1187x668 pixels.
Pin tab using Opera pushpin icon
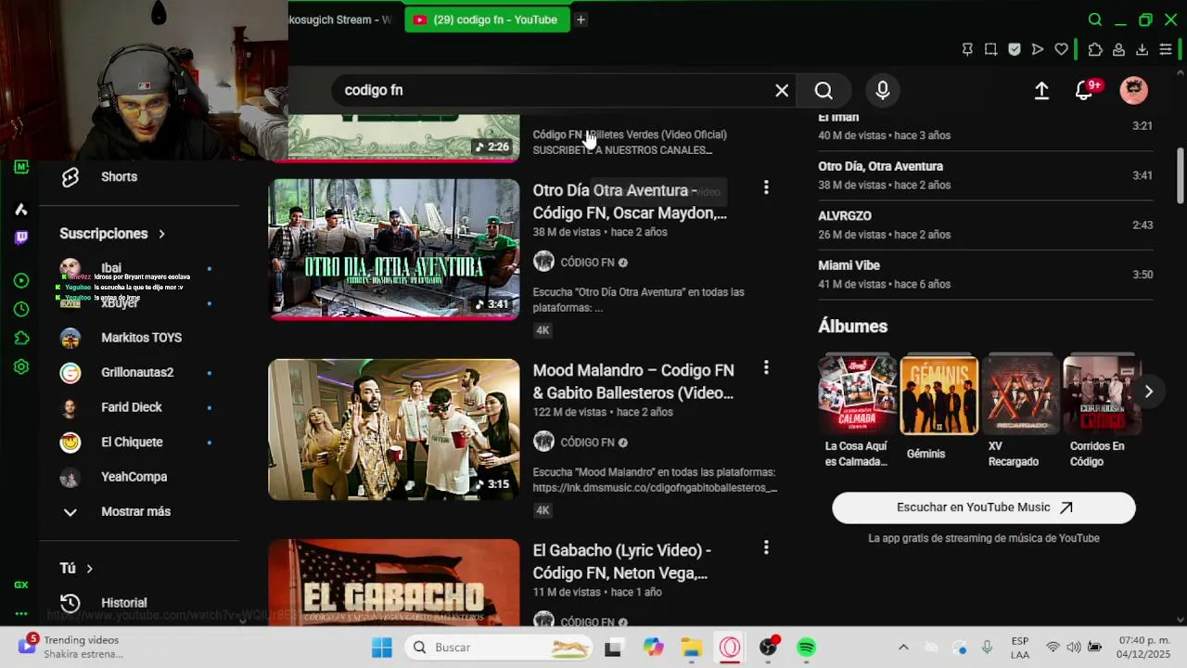967,49
